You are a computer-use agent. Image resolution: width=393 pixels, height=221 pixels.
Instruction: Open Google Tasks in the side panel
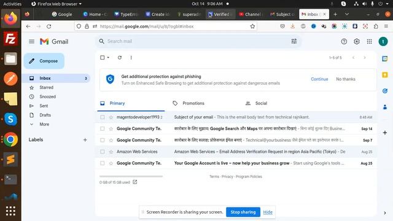coord(385,91)
